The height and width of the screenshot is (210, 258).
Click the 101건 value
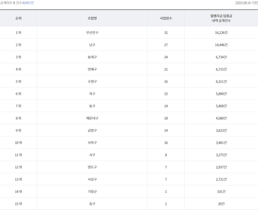(221, 191)
